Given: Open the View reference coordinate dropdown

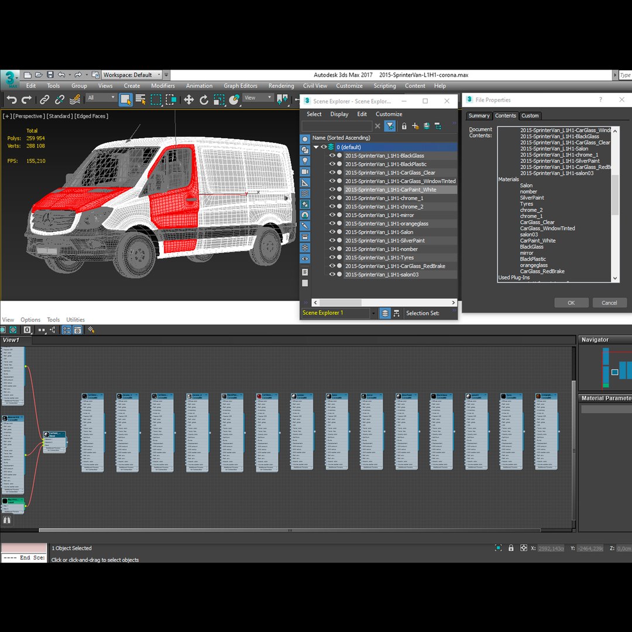Looking at the screenshot, I should [x=258, y=98].
